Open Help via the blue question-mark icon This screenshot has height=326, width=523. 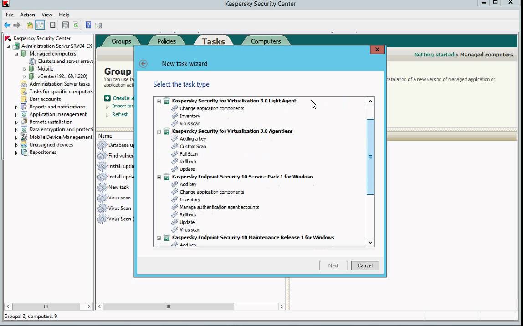pyautogui.click(x=88, y=25)
